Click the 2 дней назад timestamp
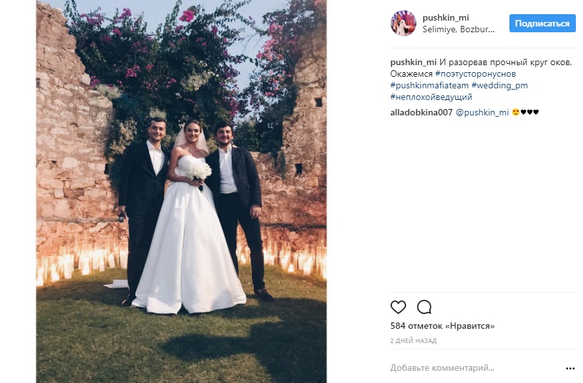Viewport: 583px width, 383px height. [413, 340]
